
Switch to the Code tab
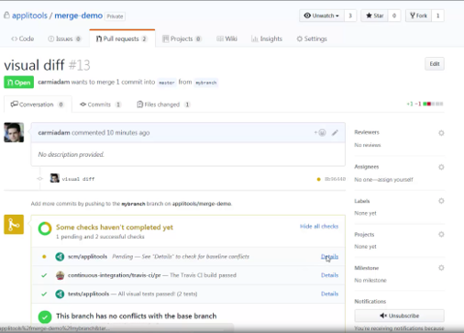[x=23, y=39]
